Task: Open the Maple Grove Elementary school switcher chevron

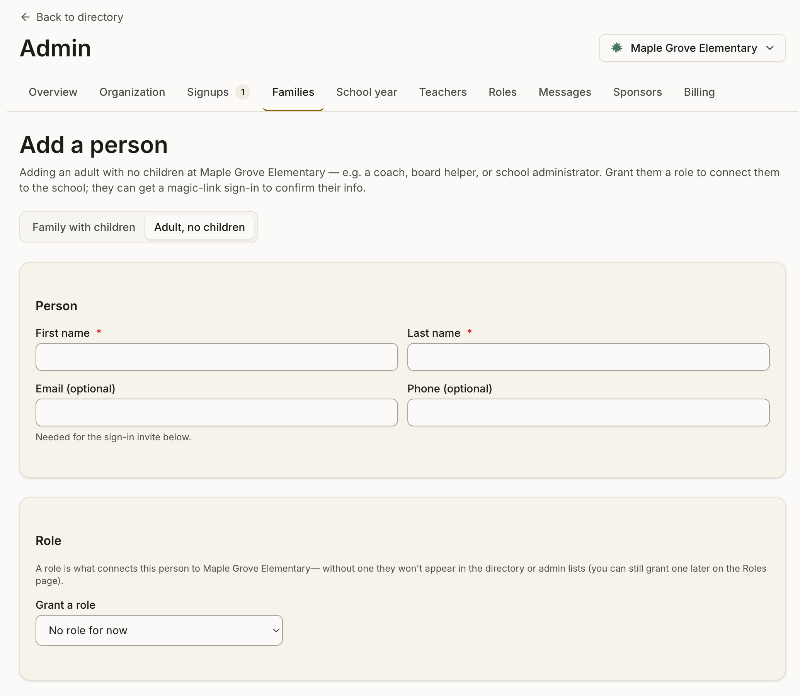Action: (x=770, y=48)
